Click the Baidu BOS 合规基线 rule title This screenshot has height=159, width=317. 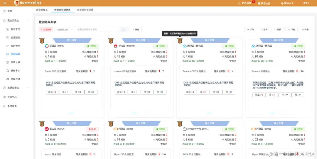[x=55, y=71]
